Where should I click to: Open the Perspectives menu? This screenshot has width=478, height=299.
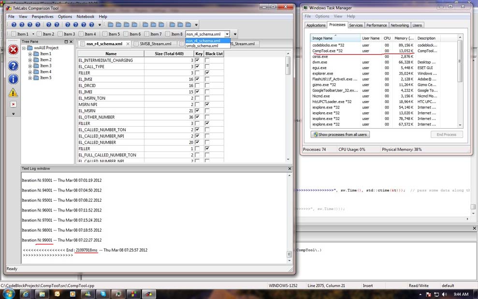[43, 16]
